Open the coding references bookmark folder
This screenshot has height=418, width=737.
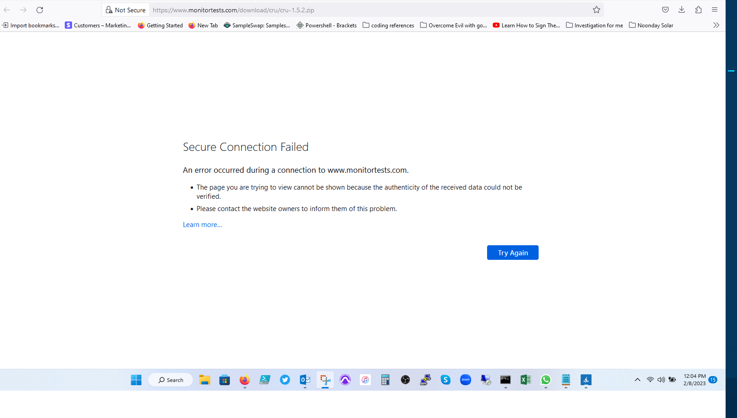(388, 26)
